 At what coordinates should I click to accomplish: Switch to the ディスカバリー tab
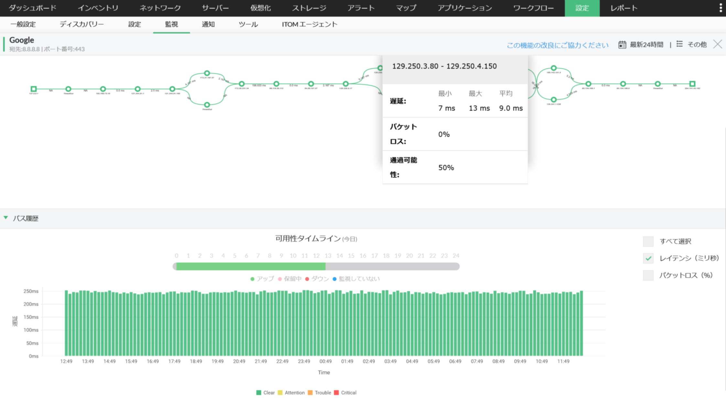[81, 24]
